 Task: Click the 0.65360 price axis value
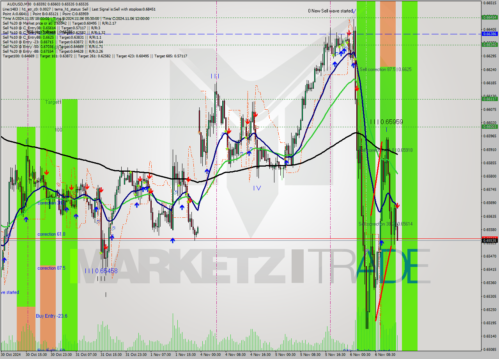[x=490, y=283]
